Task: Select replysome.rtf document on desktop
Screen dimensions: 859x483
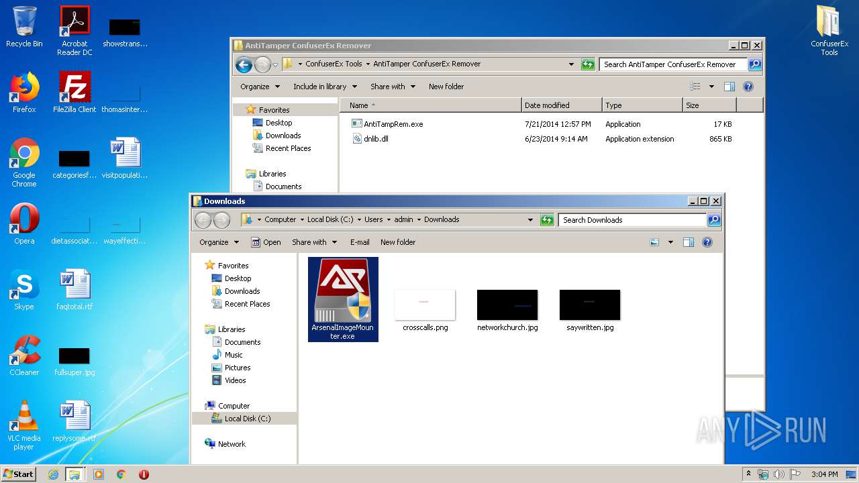Action: click(x=74, y=421)
